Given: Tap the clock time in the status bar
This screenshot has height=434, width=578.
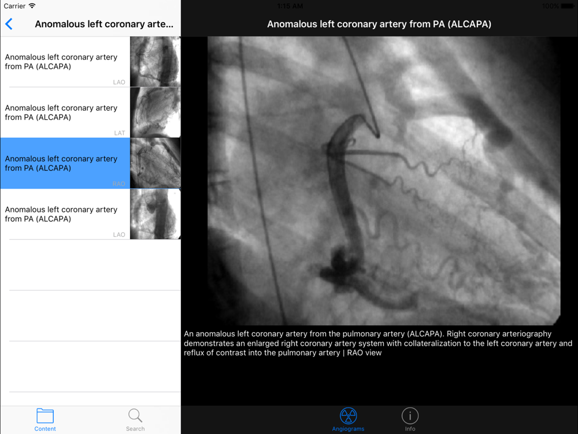Looking at the screenshot, I should [x=290, y=6].
